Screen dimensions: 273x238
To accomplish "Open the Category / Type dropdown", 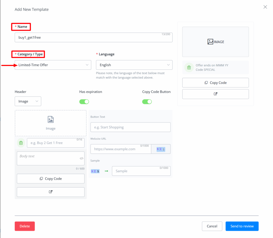I will 53,65.
